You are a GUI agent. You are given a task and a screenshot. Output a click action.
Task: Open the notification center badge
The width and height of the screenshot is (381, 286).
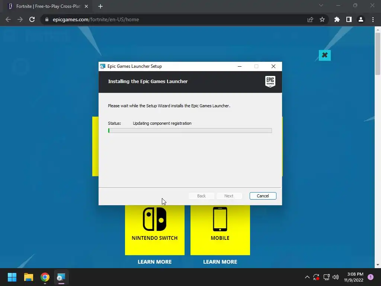[x=371, y=277]
